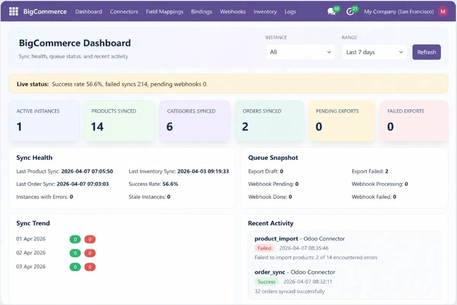Click Export Draft: 0 in Queue Snapshot
The height and width of the screenshot is (305, 457).
point(265,171)
